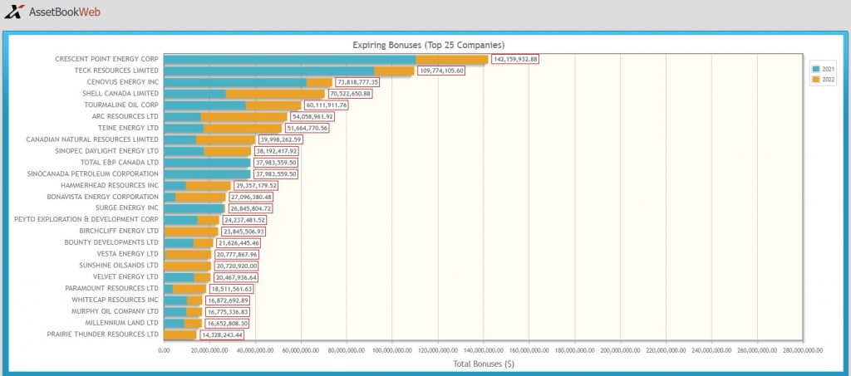Image resolution: width=851 pixels, height=376 pixels.
Task: Click the value label 27,096,380.48
Action: tap(251, 197)
